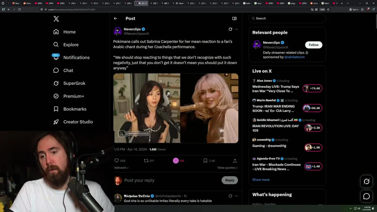Open summit1g Gaming live broadcast
This screenshot has width=377, height=212.
point(287,143)
